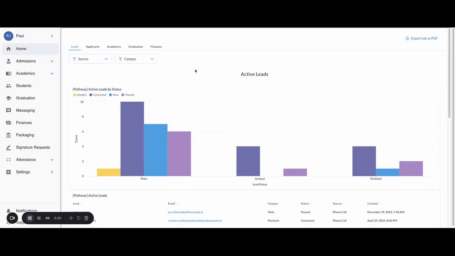Switch to the Applicants tab
The width and height of the screenshot is (455, 256).
coord(92,47)
